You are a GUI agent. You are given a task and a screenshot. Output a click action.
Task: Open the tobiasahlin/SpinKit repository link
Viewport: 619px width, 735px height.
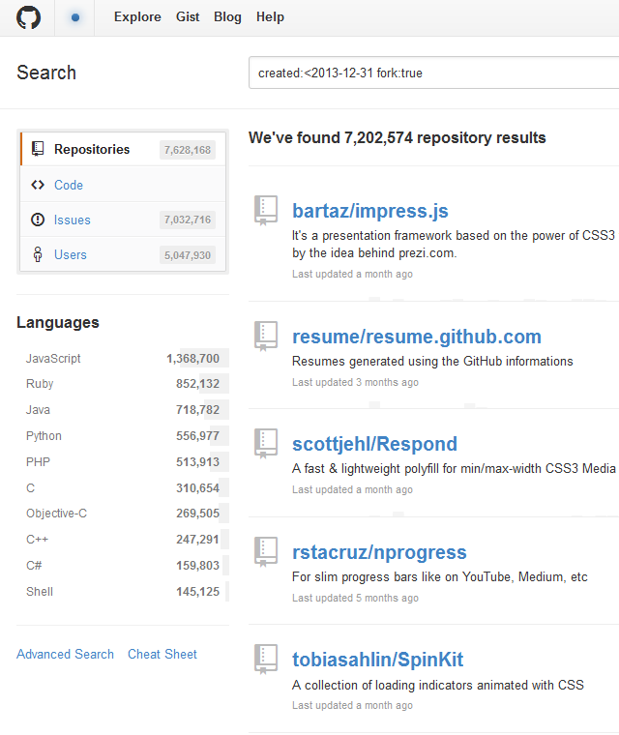pyautogui.click(x=377, y=660)
